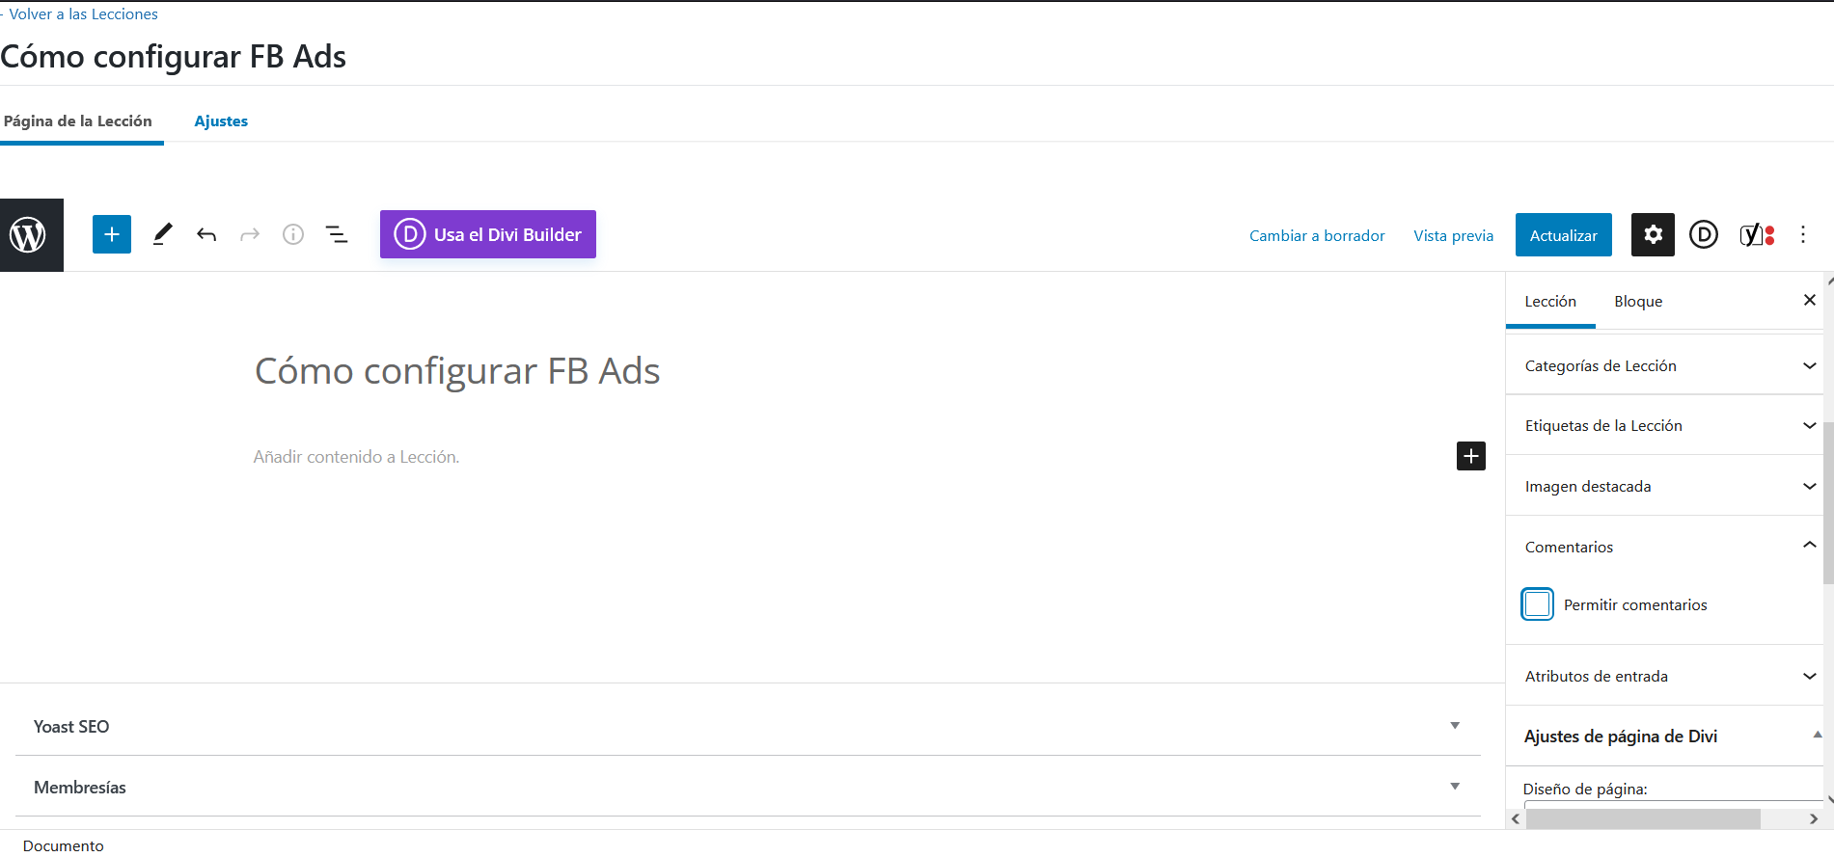
Task: Undo the last change
Action: tap(206, 234)
